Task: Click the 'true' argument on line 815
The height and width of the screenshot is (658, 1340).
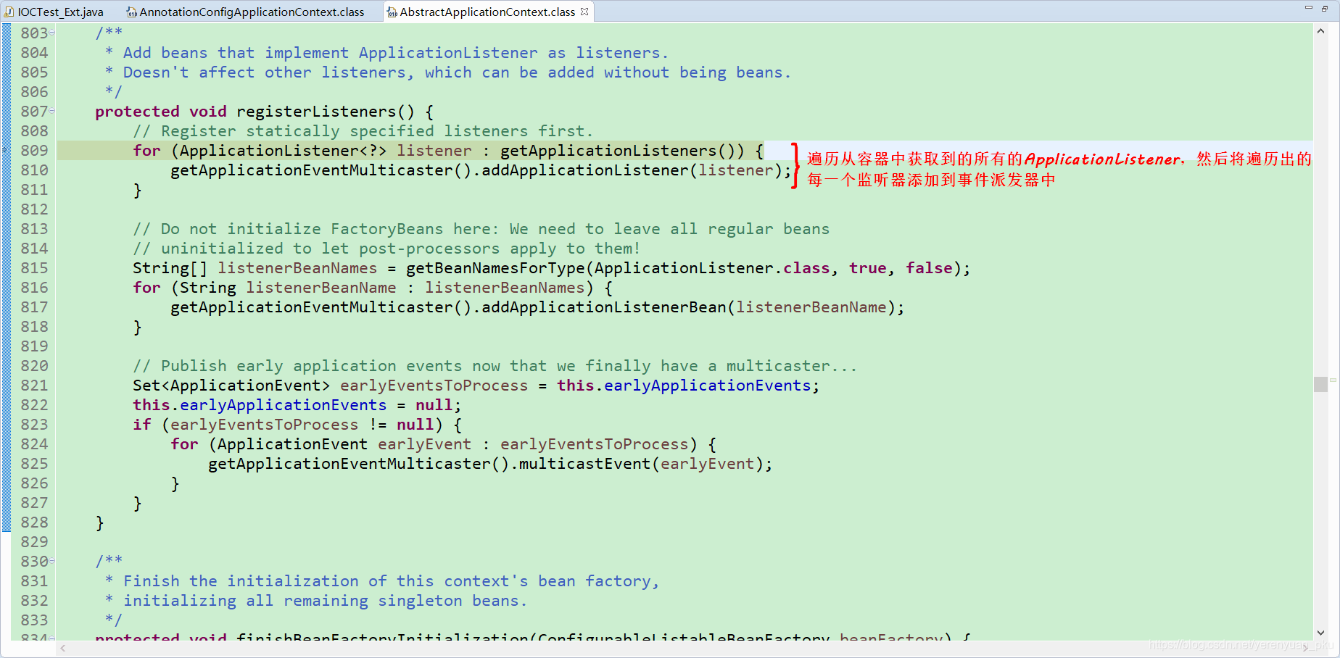Action: click(x=868, y=268)
